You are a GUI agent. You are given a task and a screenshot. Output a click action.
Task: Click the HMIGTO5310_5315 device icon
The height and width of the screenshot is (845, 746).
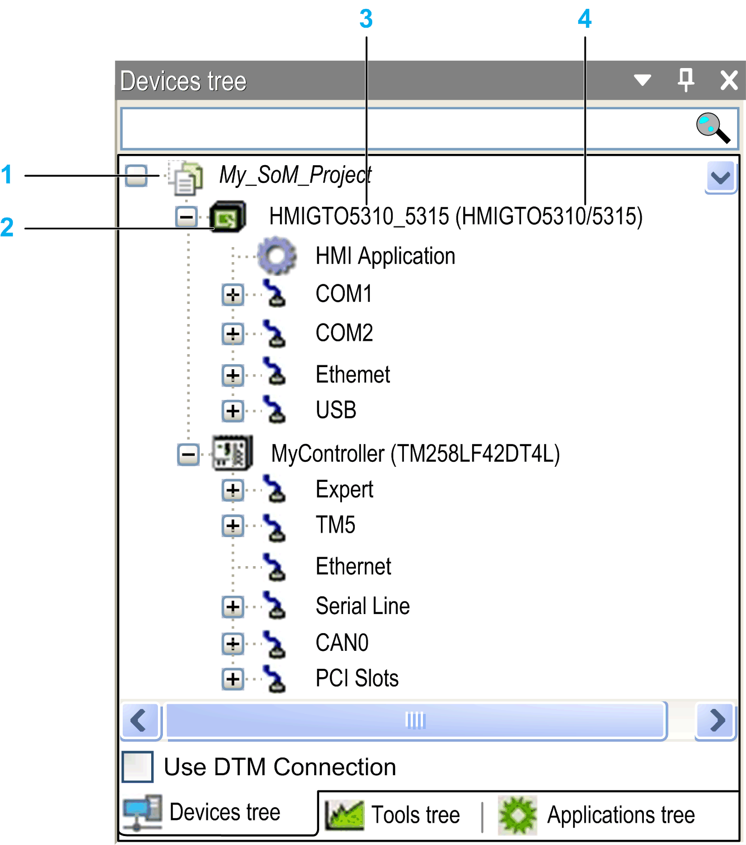click(228, 217)
